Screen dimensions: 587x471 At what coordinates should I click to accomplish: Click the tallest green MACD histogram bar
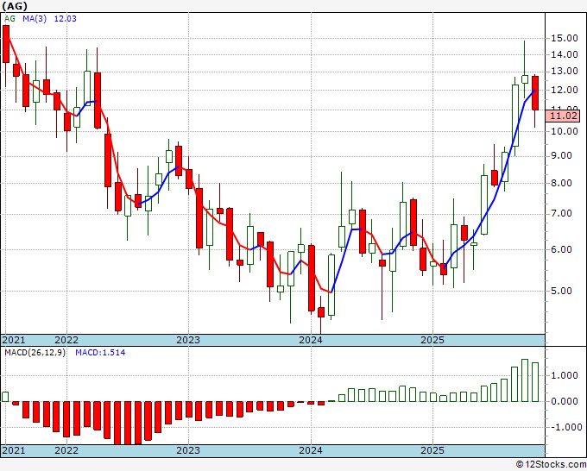pyautogui.click(x=525, y=380)
